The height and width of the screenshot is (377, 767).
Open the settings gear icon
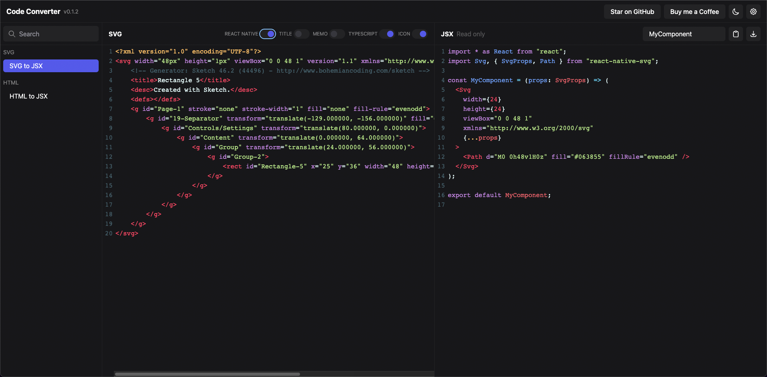point(753,12)
